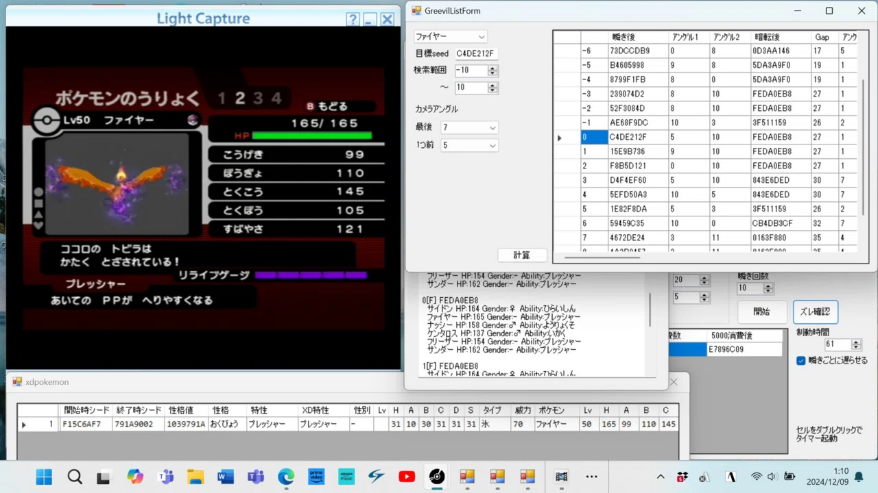Open taskbar Search
This screenshot has height=493, width=878.
coord(75,477)
